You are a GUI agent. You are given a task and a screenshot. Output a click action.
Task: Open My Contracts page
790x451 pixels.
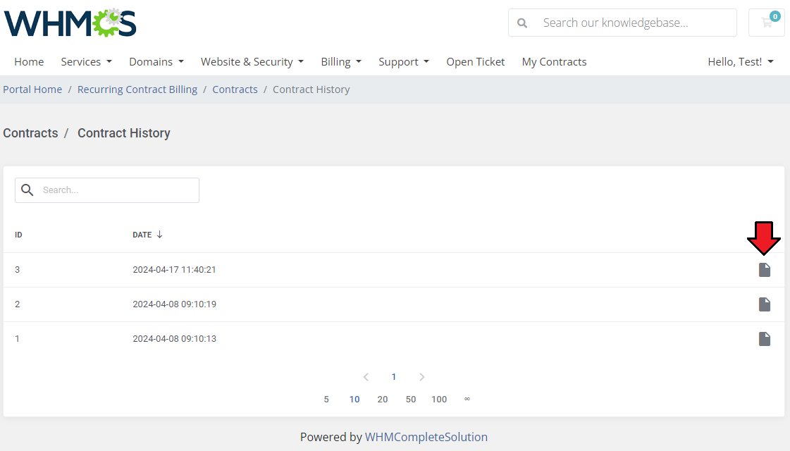click(x=554, y=62)
